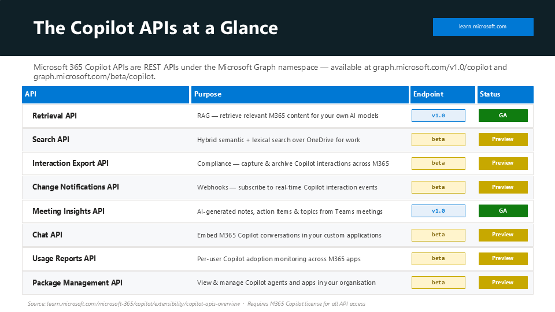This screenshot has height=312, width=555.
Task: Click the GA status badge for Retrieval API
Action: (503, 116)
